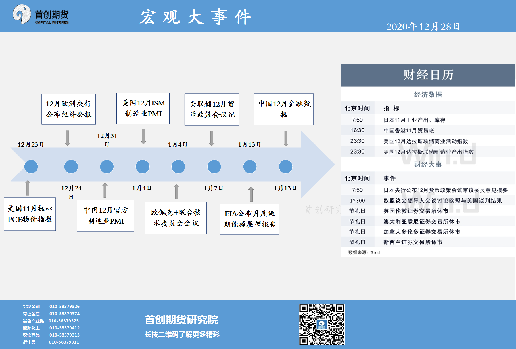516x349 pixels.
Task: Click the 长按二维码了解更多精彩 caption
Action: (x=182, y=335)
